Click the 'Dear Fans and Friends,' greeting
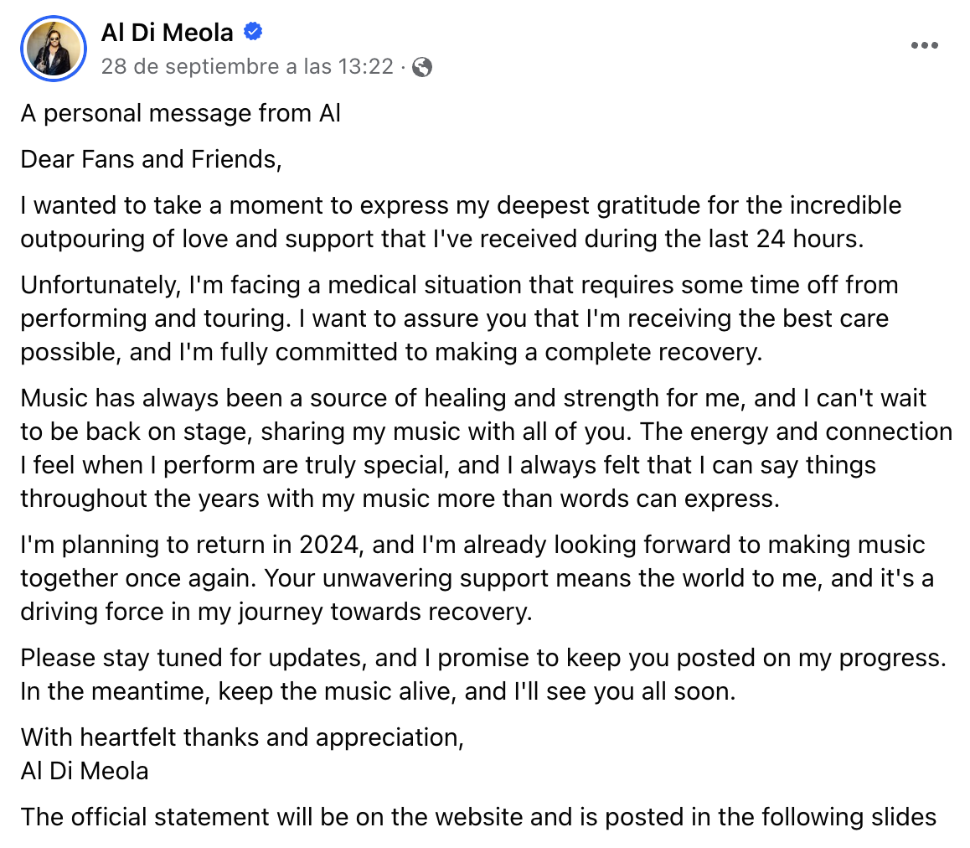The width and height of the screenshot is (970, 848). pos(152,159)
